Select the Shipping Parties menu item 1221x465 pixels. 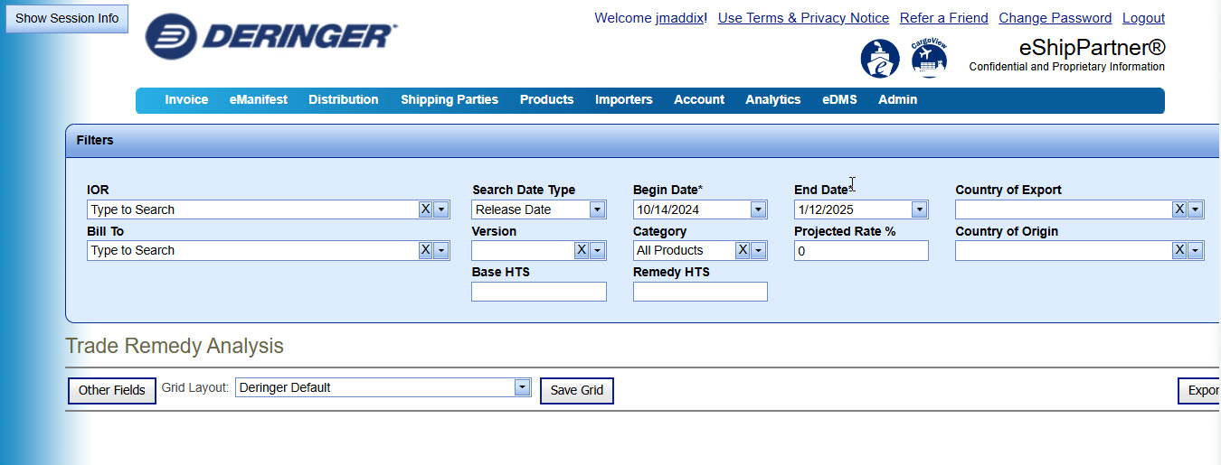(x=449, y=100)
